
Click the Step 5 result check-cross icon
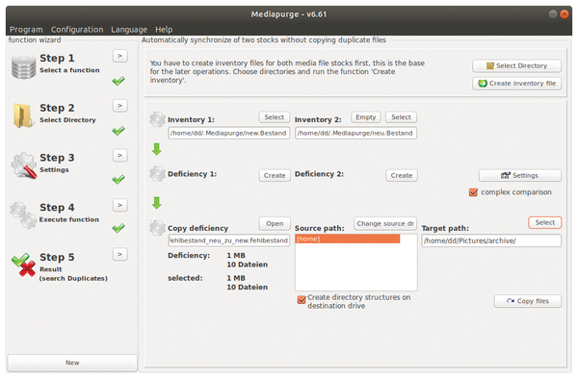point(23,265)
